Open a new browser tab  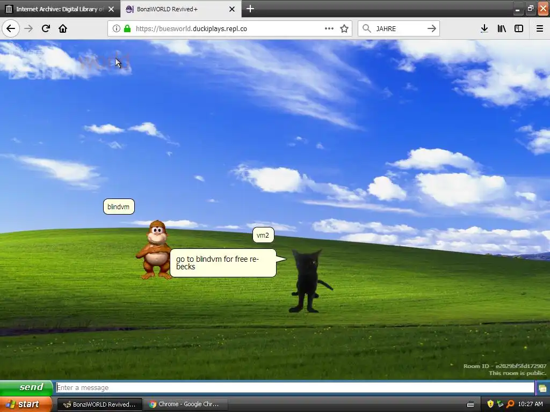pos(250,9)
